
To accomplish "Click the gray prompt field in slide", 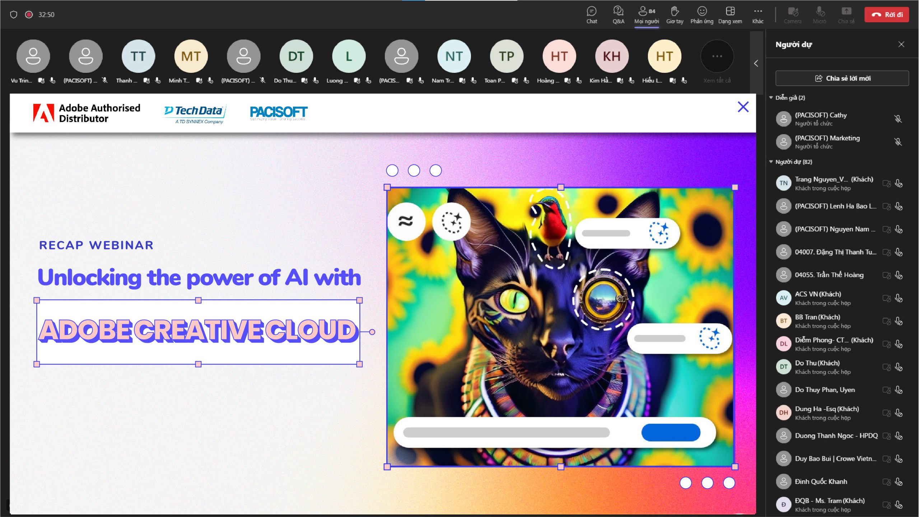I will pos(506,433).
